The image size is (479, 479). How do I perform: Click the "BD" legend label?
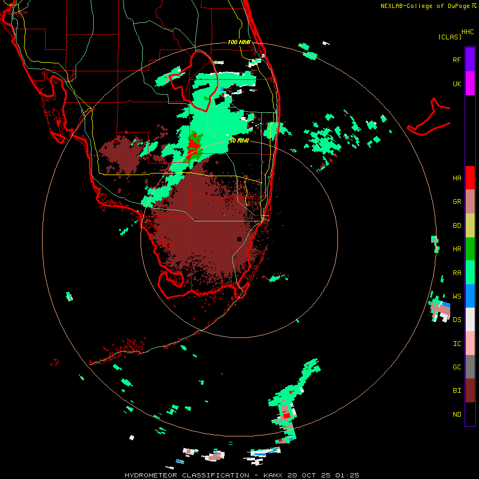[457, 226]
